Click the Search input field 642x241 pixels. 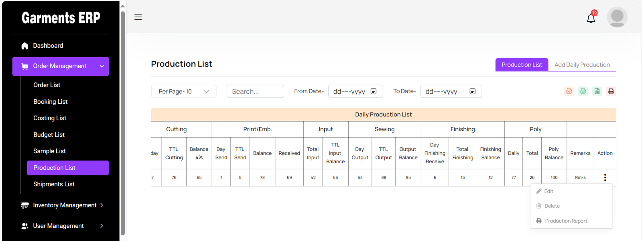coord(255,91)
